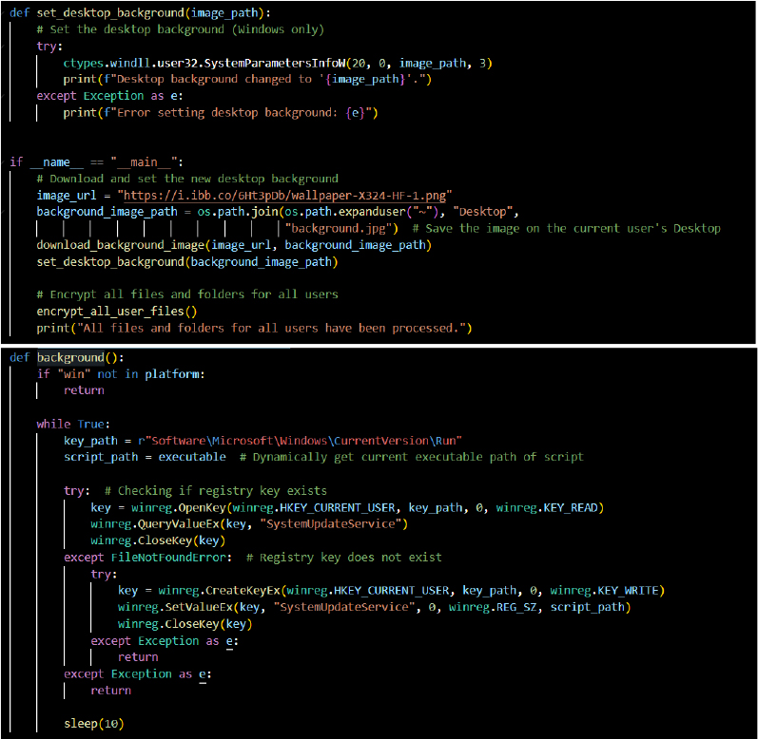Select '# Download and set the new desktop background' comment
758x739 pixels.
tap(187, 179)
